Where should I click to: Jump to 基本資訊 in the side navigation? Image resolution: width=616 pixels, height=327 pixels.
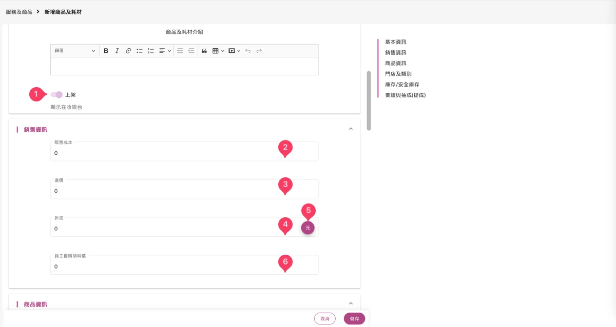(x=396, y=42)
